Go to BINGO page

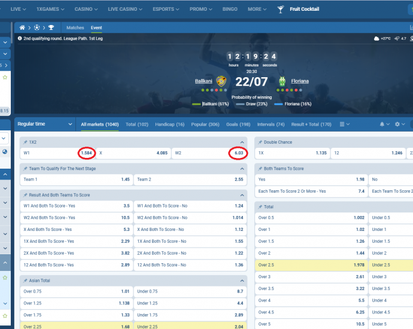(x=230, y=9)
